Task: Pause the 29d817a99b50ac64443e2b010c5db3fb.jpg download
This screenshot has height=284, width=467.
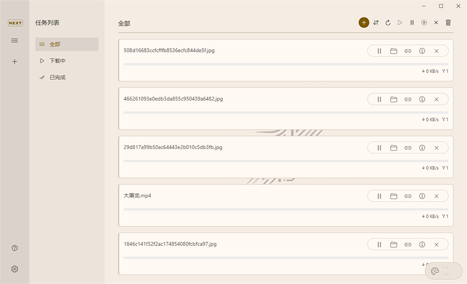Action: (379, 148)
